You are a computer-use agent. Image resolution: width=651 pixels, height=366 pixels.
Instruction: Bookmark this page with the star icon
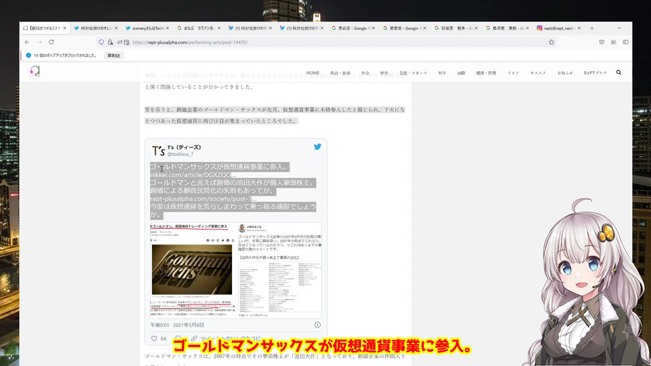click(551, 42)
